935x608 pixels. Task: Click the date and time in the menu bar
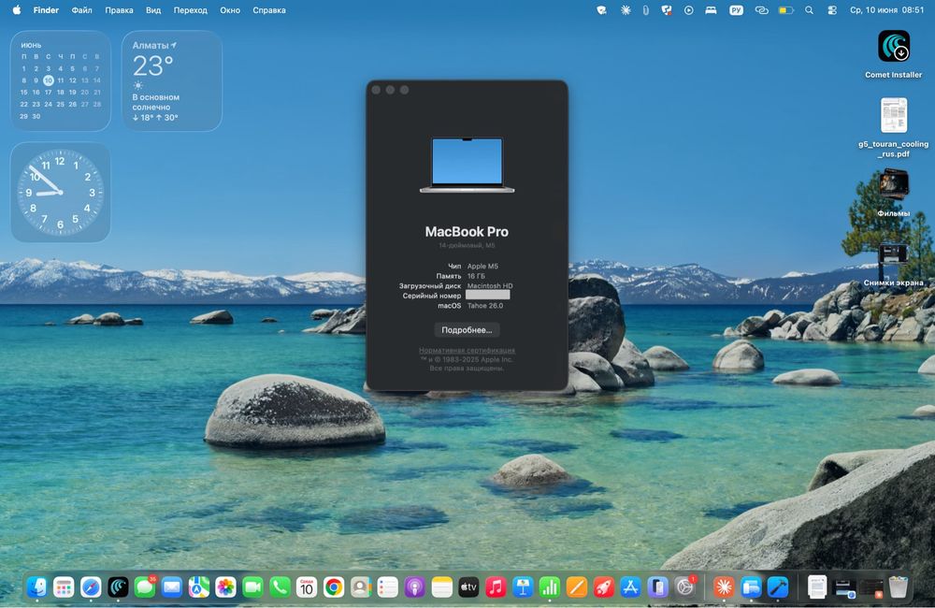click(x=886, y=10)
